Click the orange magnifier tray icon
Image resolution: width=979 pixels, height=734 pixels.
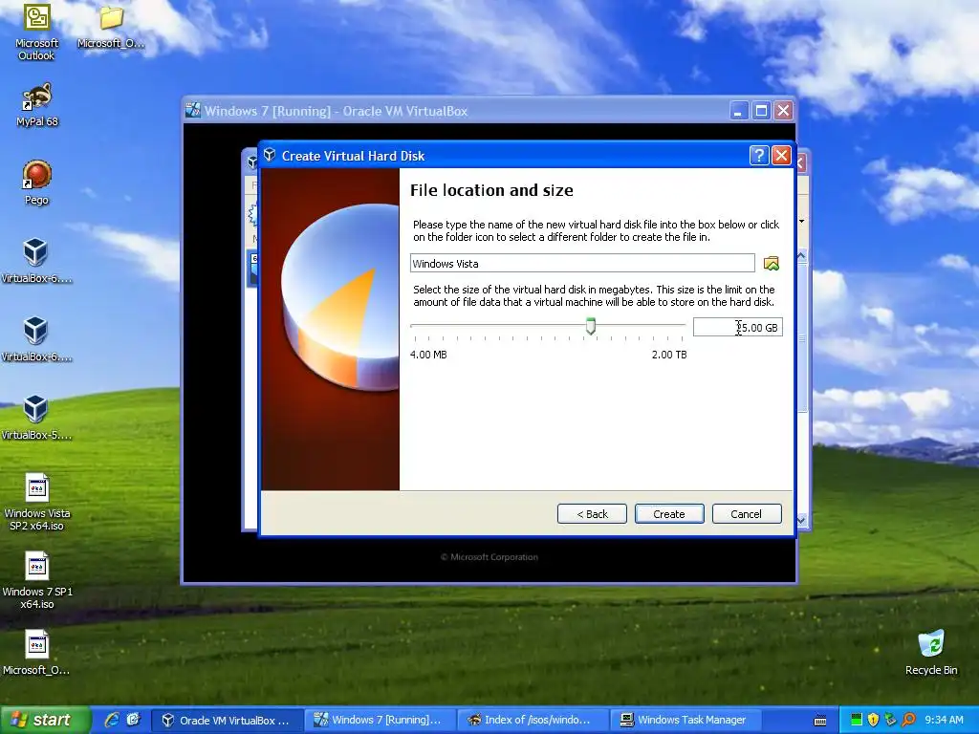tap(908, 721)
